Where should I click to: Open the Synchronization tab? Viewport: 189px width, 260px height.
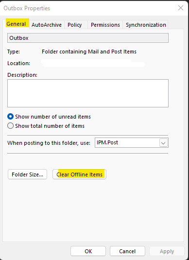(146, 25)
